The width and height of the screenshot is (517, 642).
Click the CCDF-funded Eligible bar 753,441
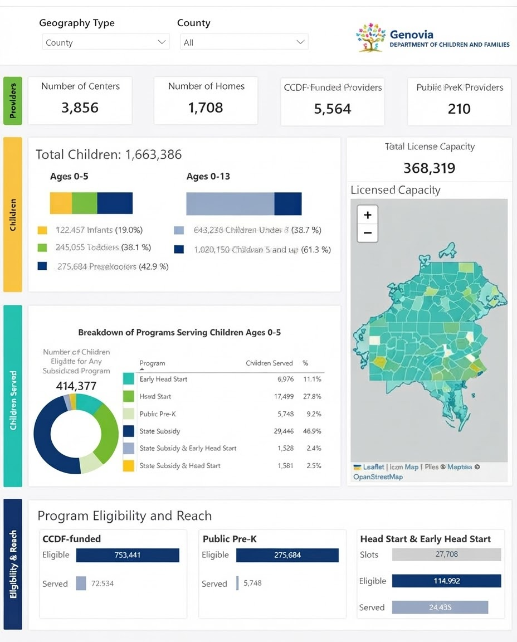128,555
